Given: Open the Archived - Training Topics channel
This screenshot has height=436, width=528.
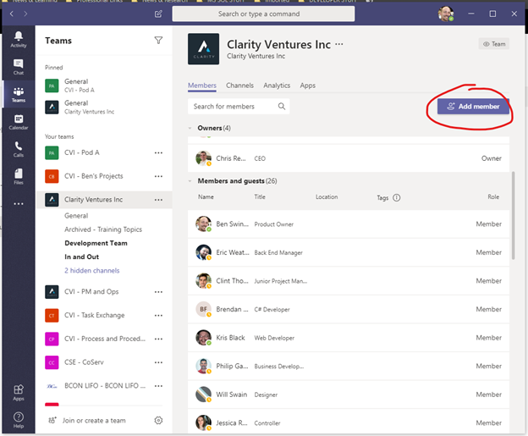Looking at the screenshot, I should (x=103, y=229).
